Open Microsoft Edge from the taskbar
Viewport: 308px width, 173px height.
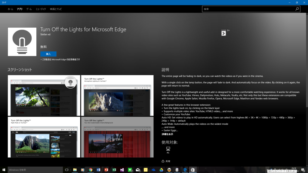pyautogui.click(x=185, y=170)
